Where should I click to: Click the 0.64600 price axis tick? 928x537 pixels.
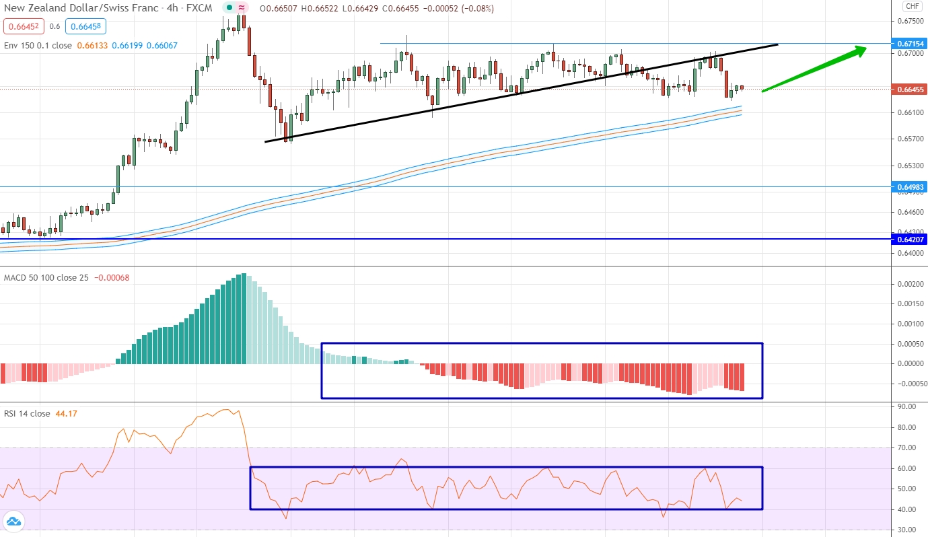[909, 212]
